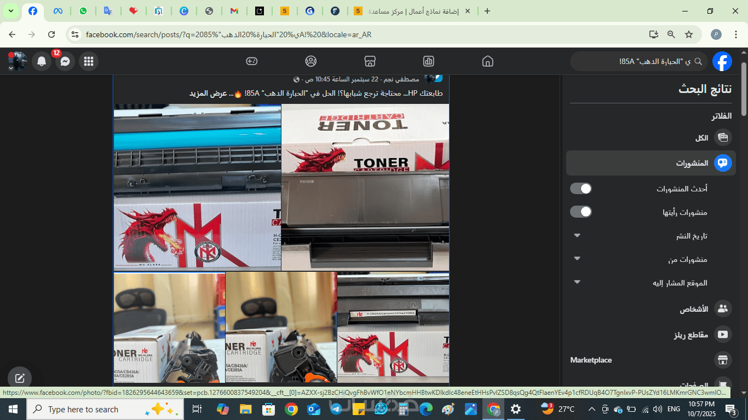Open the photo with blue cartridge strip
748x420 pixels.
tap(197, 187)
